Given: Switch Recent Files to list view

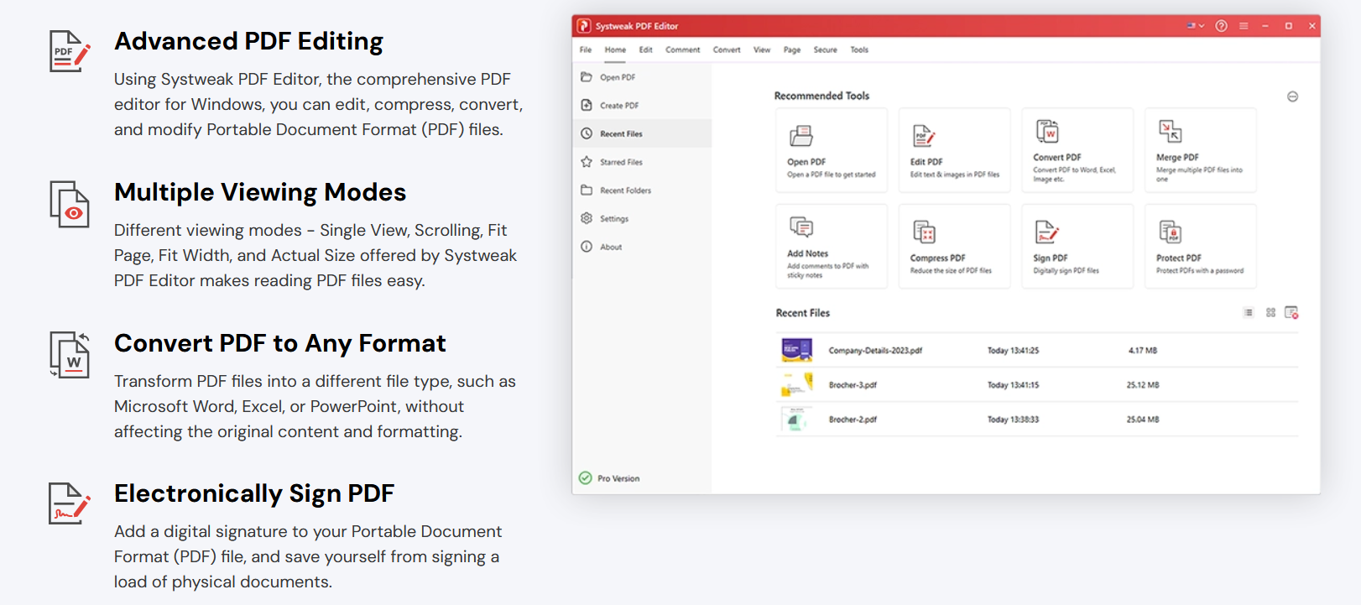Looking at the screenshot, I should coord(1249,313).
